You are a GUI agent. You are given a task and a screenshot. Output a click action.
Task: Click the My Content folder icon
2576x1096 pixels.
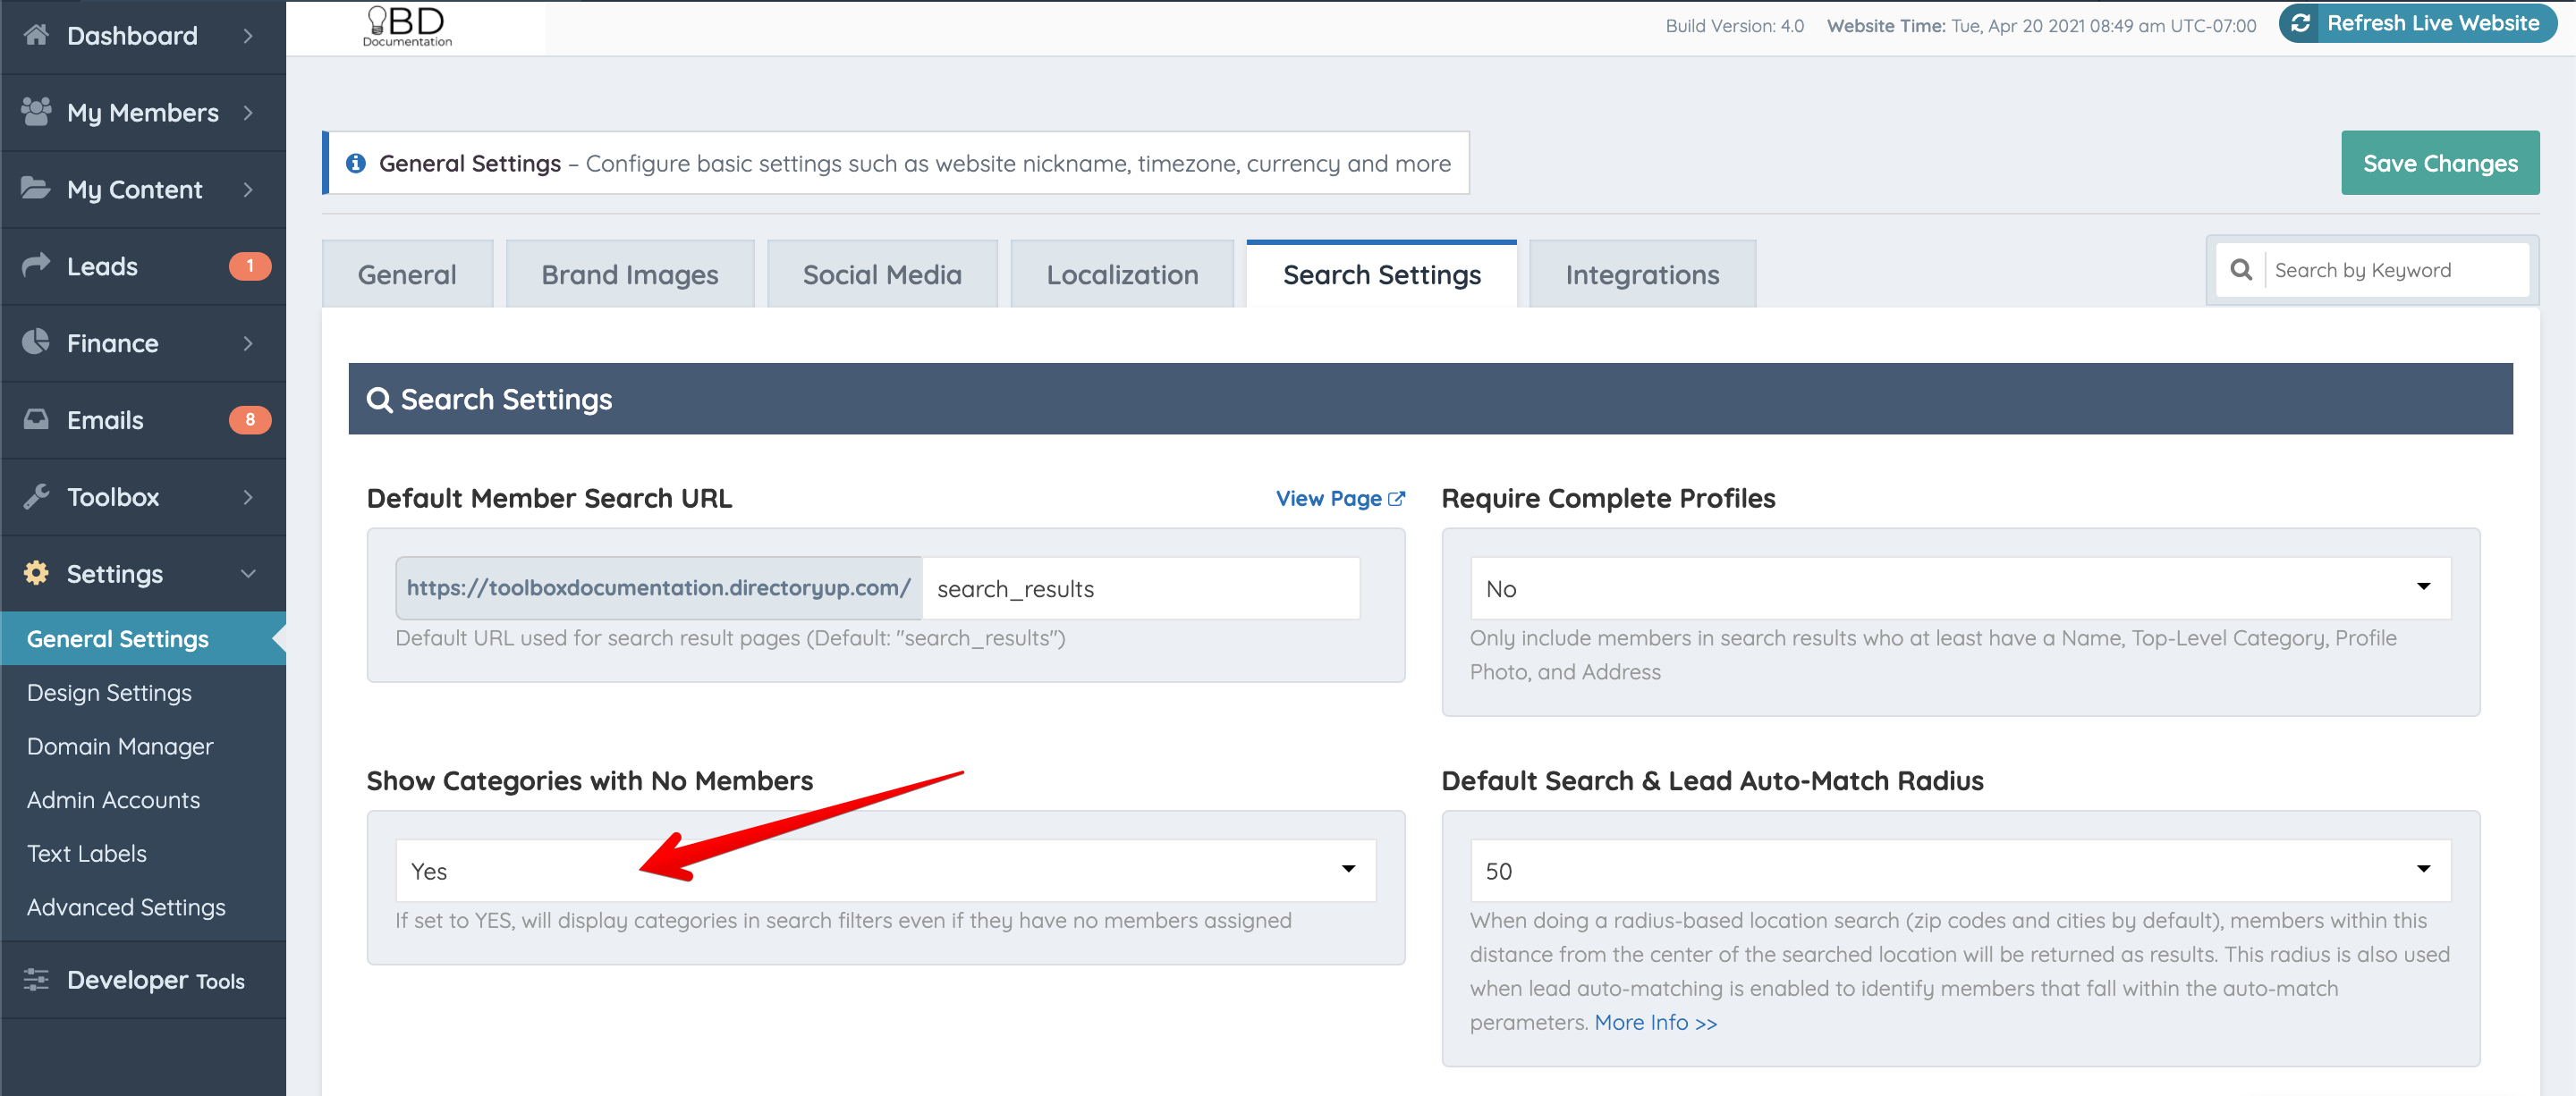click(x=36, y=188)
